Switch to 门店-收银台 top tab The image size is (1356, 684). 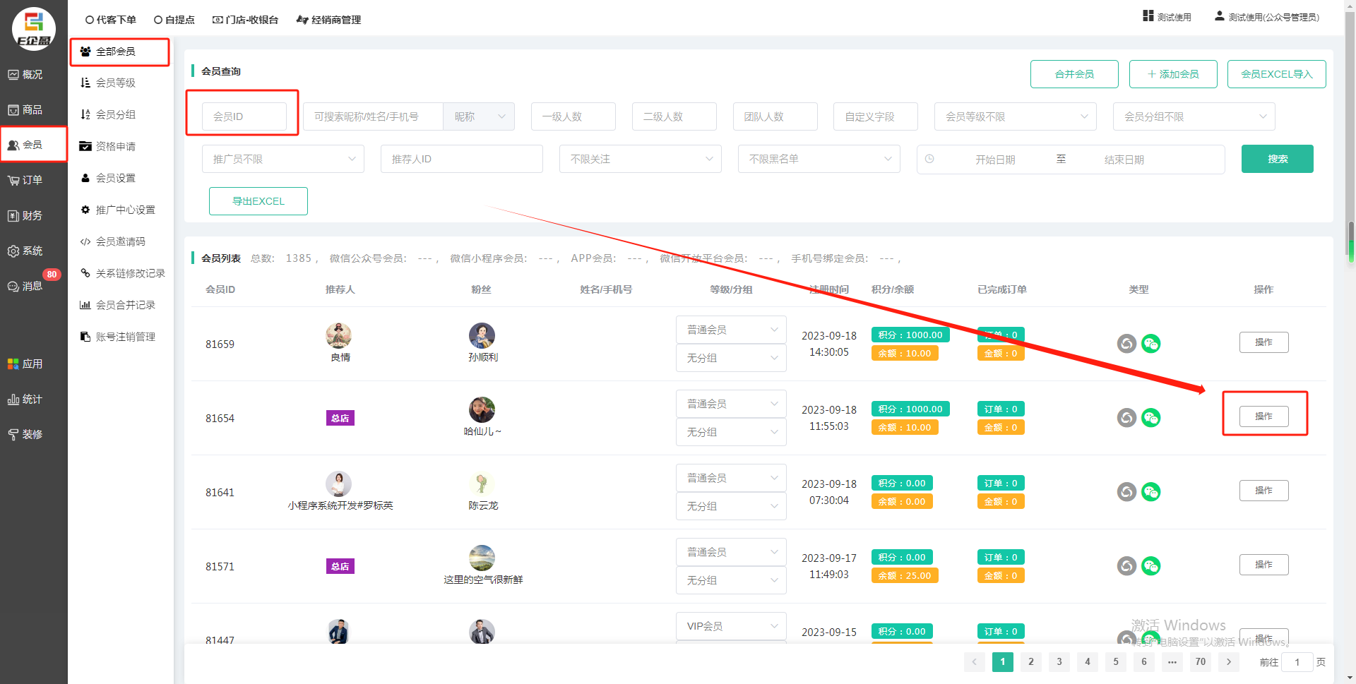(246, 20)
